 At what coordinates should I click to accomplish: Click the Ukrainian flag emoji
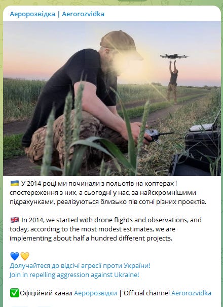(15, 184)
